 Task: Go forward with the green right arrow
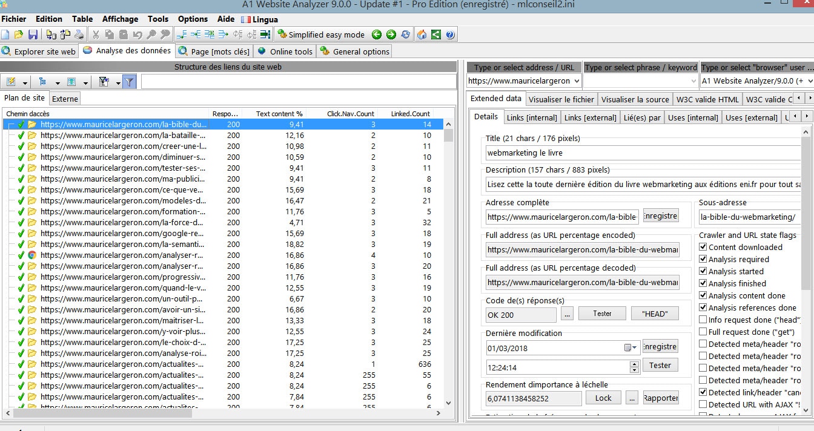[391, 35]
